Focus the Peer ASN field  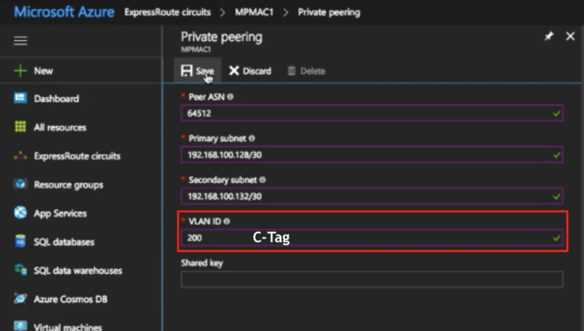(x=372, y=113)
